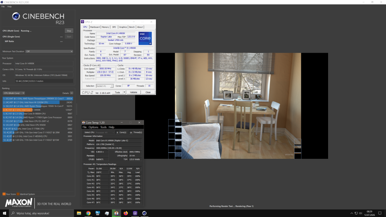Select ranking row Xeon CPU X5650
The height and width of the screenshot is (217, 386).
point(38,125)
